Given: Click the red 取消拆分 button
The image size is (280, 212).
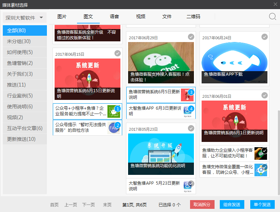Looking at the screenshot, I should [x=202, y=205].
